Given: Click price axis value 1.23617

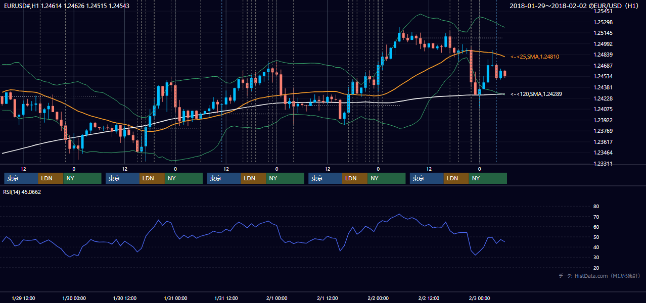Looking at the screenshot, I should 603,142.
